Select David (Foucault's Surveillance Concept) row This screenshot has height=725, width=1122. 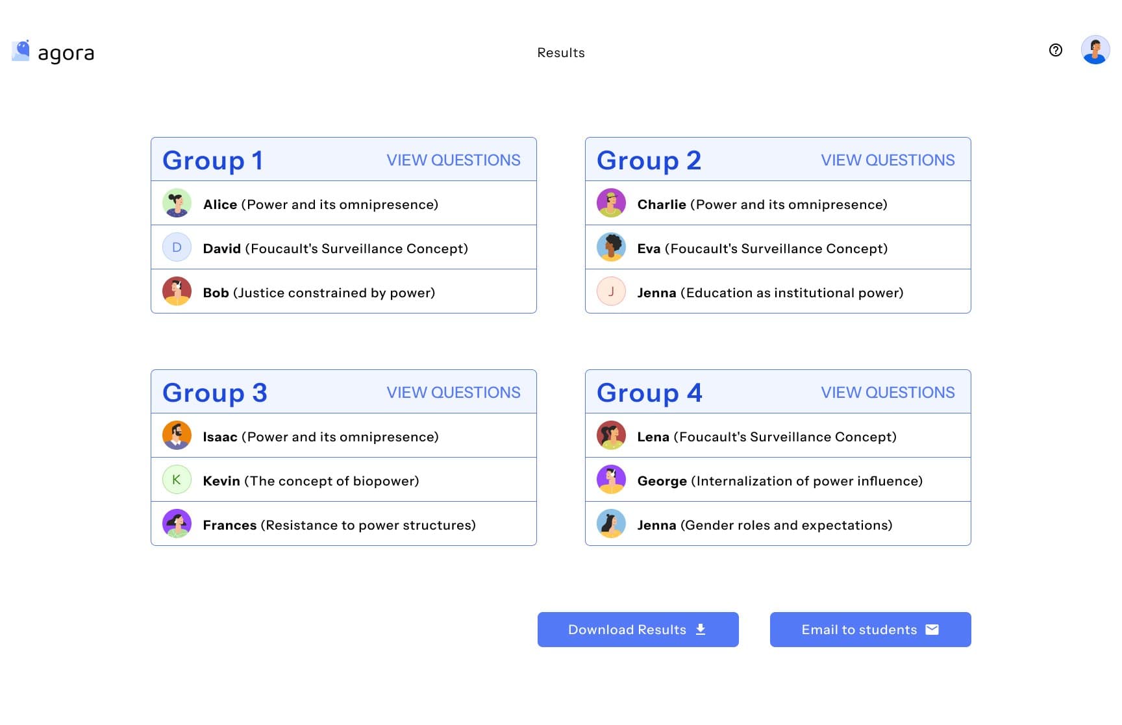[x=343, y=247]
